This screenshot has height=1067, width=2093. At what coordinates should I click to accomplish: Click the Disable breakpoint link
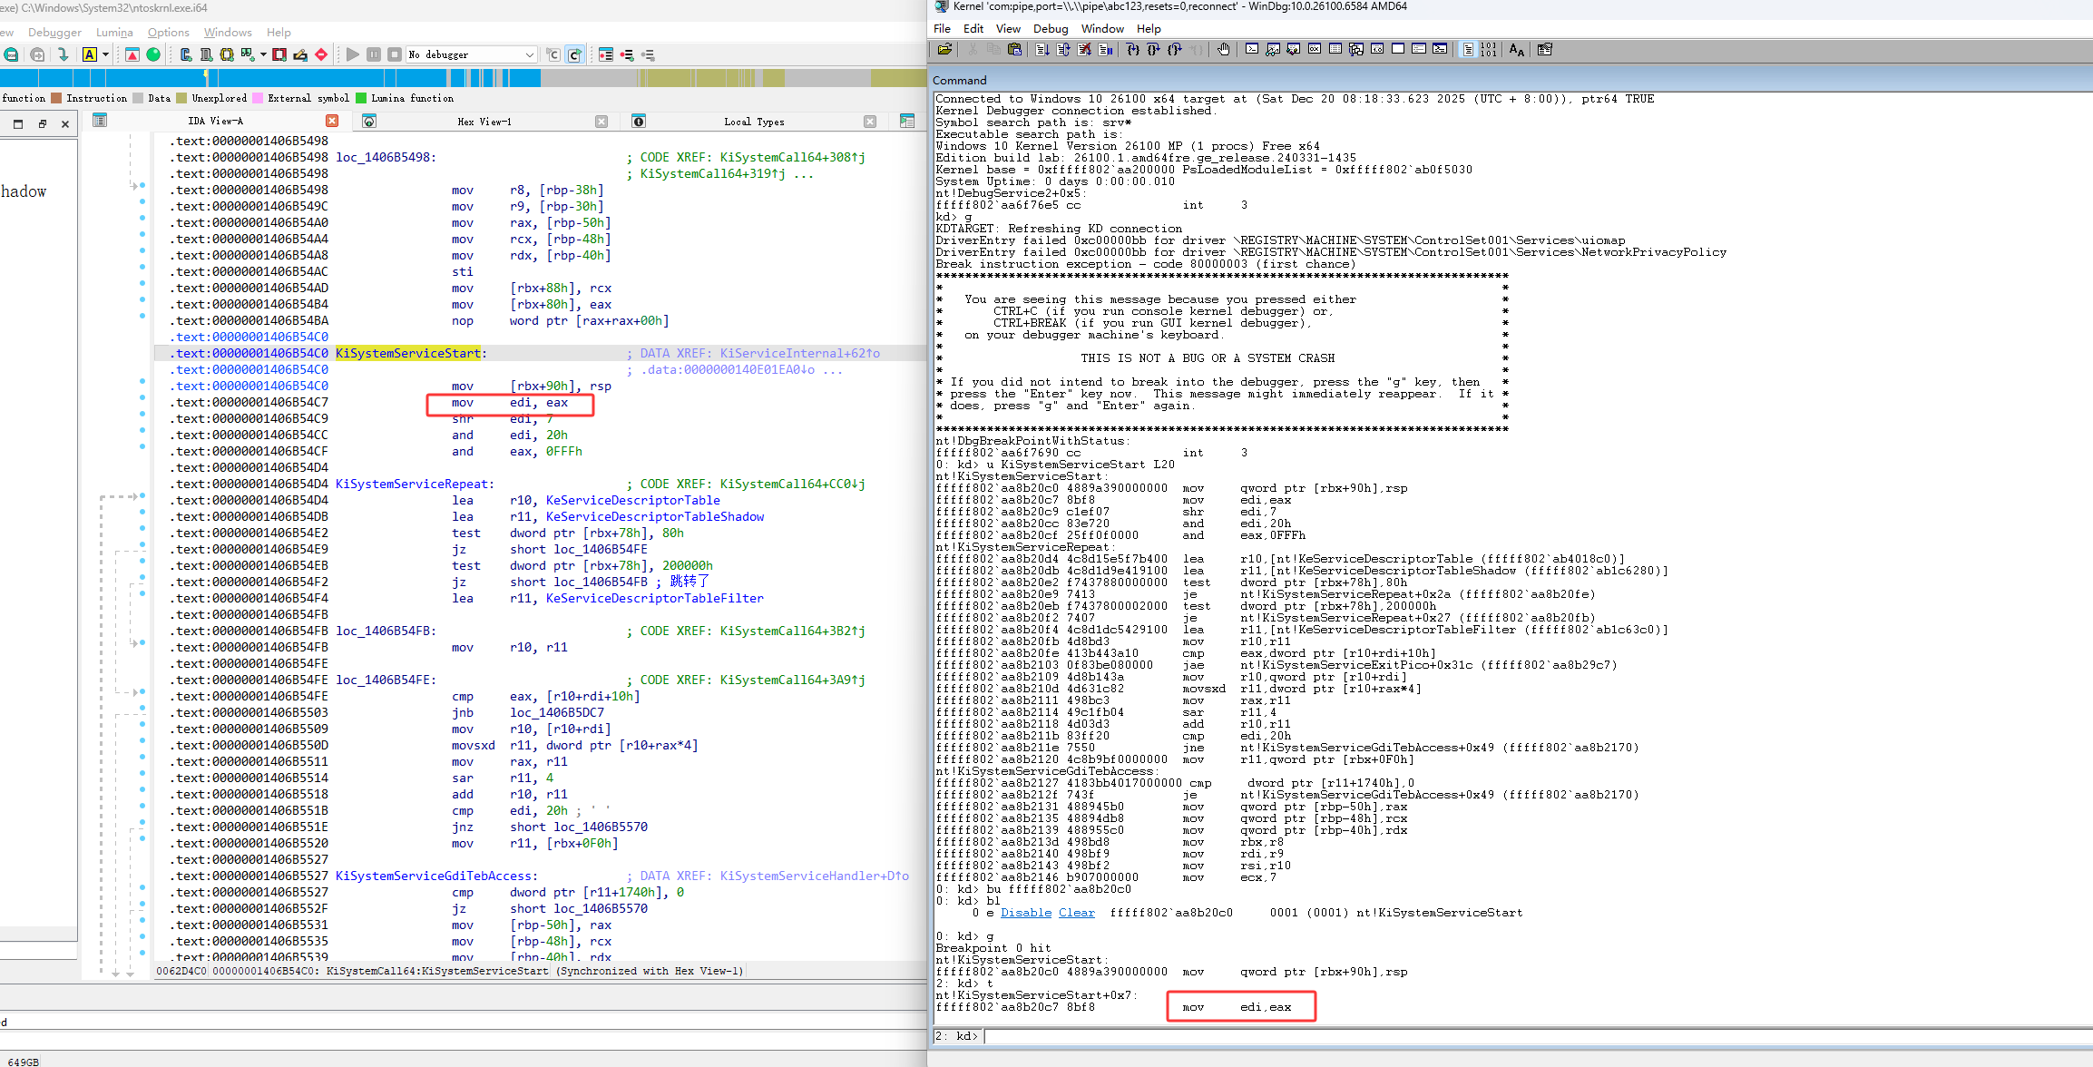(1025, 913)
